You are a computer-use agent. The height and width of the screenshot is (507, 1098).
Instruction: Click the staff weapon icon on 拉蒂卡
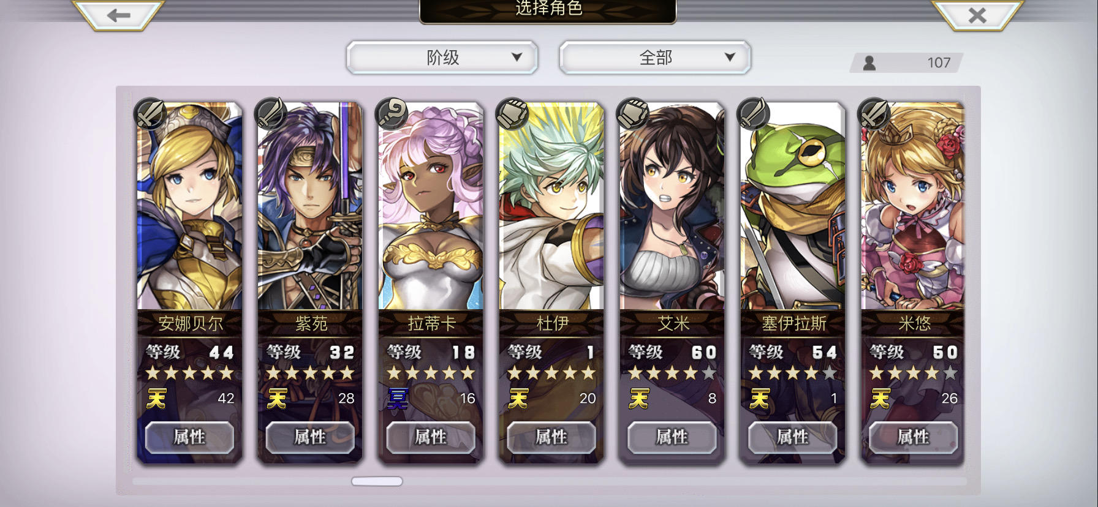tap(392, 113)
